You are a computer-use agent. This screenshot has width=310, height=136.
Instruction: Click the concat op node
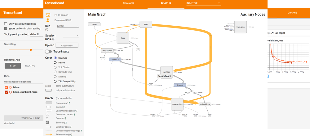(191, 92)
